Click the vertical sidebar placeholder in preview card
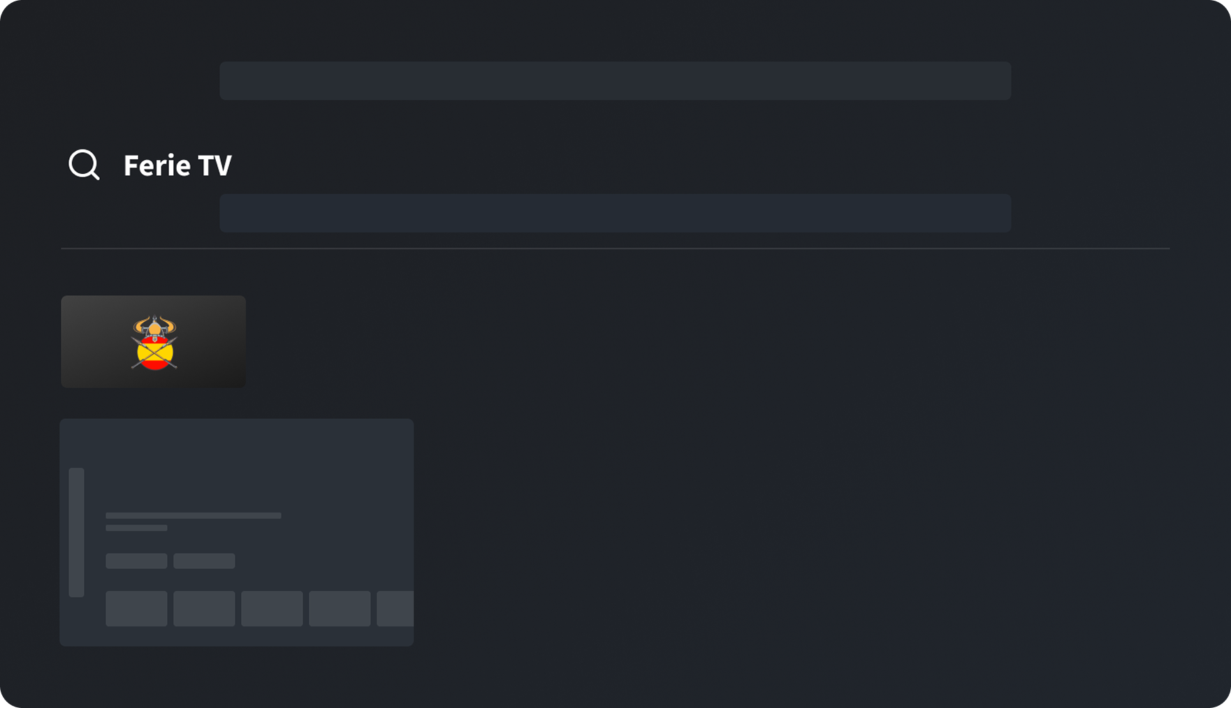This screenshot has height=708, width=1231. point(77,532)
